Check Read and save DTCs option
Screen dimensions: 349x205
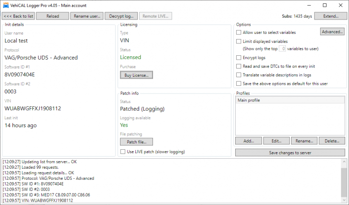[x=239, y=66]
